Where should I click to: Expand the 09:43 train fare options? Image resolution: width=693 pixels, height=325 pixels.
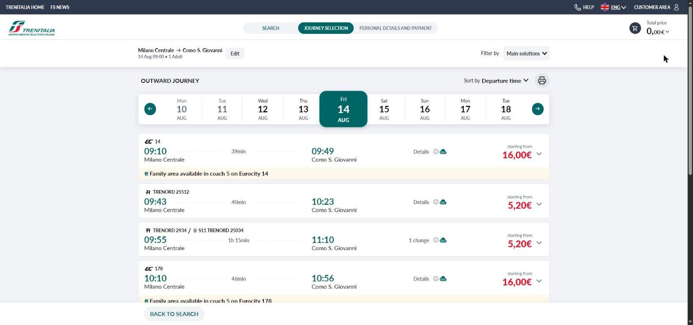(x=539, y=204)
